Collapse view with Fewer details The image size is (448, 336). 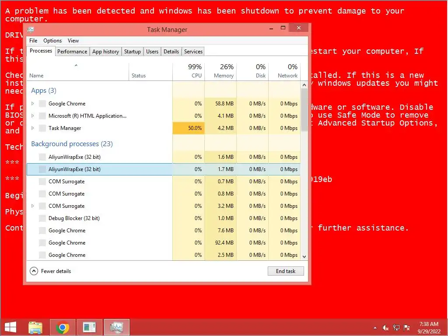click(x=51, y=271)
